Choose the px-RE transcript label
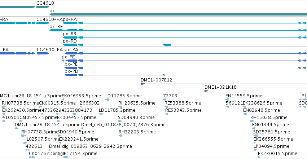The image size is (307, 159). coord(56,27)
